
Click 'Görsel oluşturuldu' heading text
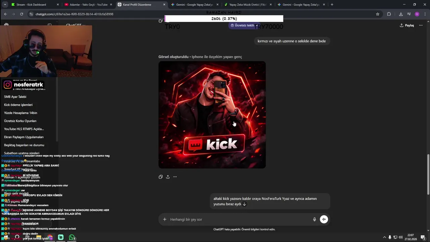pyautogui.click(x=173, y=57)
